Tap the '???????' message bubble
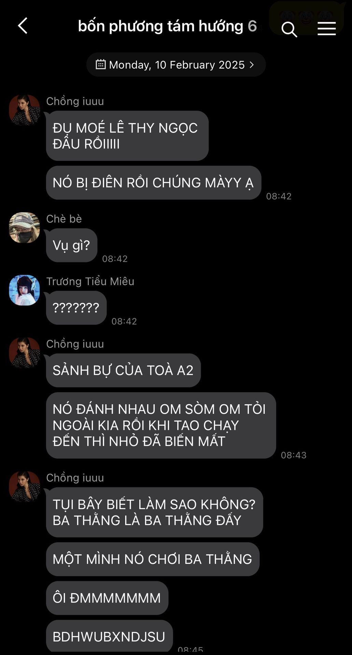352x655 pixels. [x=76, y=308]
